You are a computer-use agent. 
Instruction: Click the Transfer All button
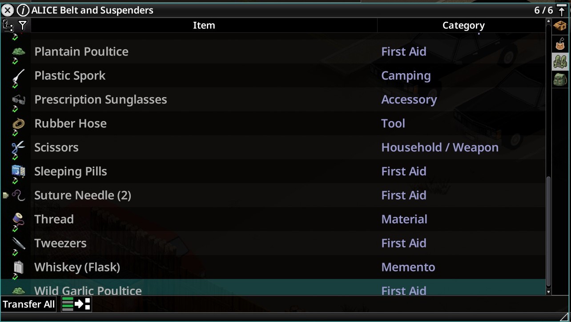[x=29, y=304]
